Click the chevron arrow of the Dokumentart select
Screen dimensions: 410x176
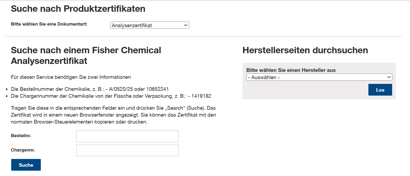point(186,25)
